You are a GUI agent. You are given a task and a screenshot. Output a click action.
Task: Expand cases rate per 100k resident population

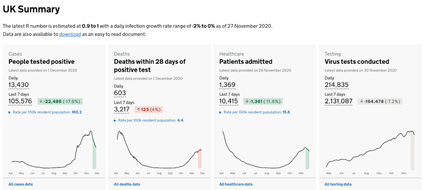(45, 112)
